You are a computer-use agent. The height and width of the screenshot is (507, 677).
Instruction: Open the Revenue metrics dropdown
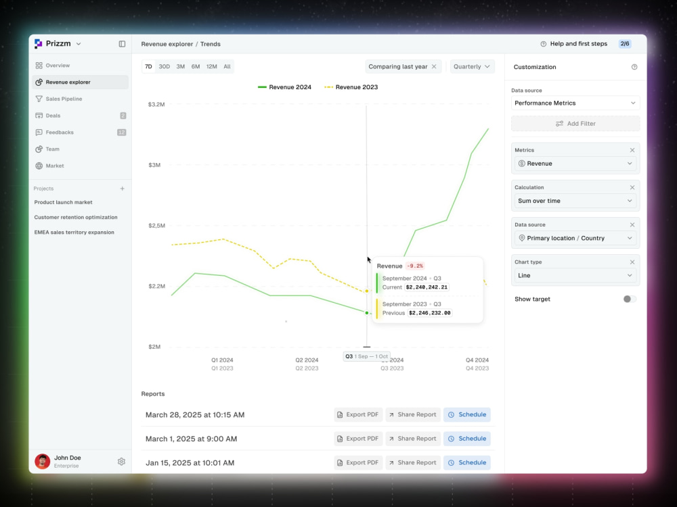575,164
